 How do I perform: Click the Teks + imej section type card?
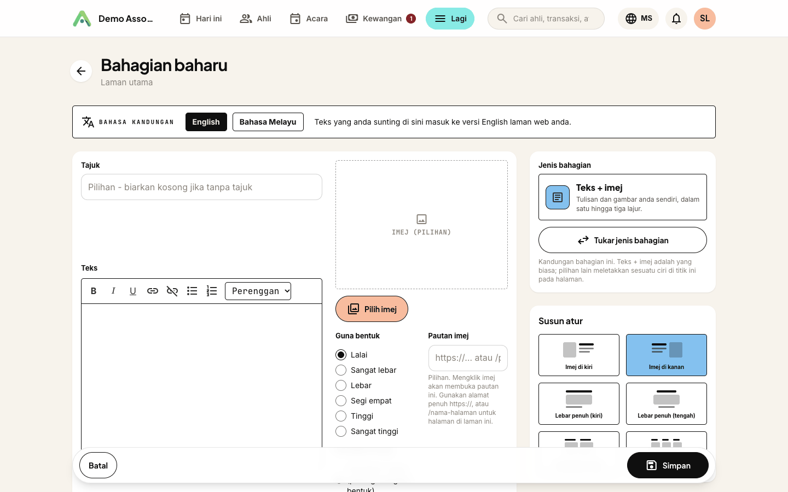[623, 197]
